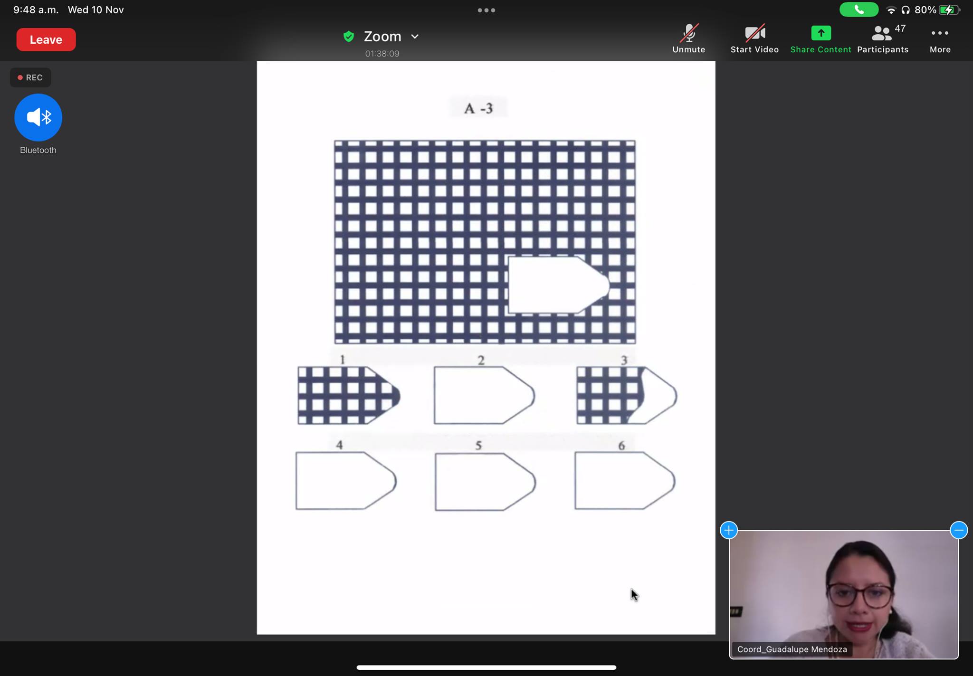
Task: Tap the Coord_Guadalupe Mendoza name label
Action: point(792,649)
